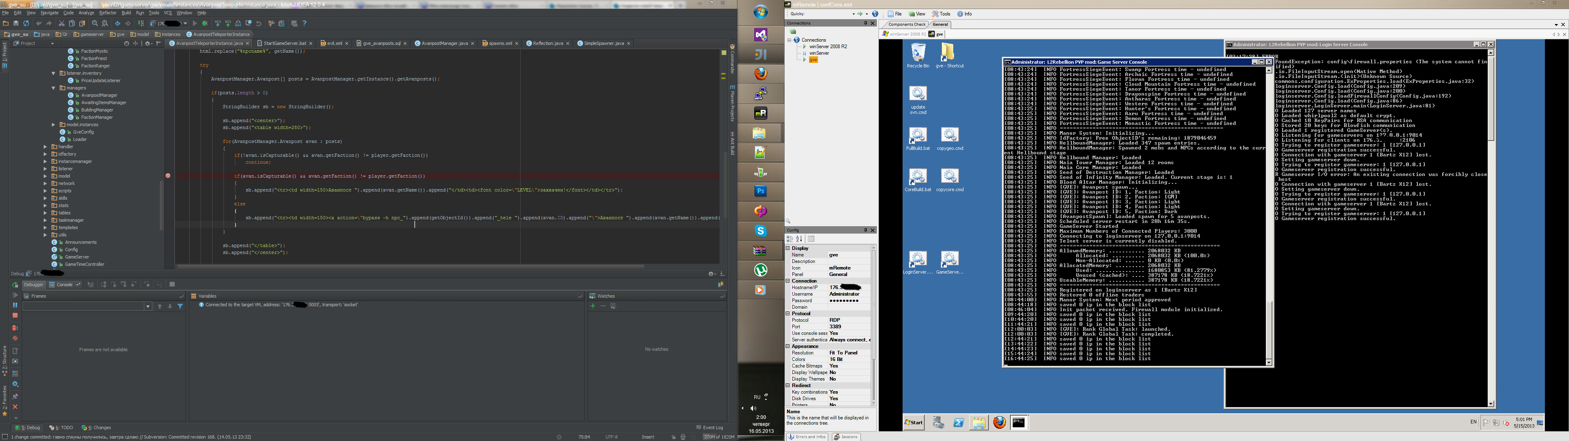
Task: Click red Stop icon in Debug panel
Action: (x=15, y=316)
